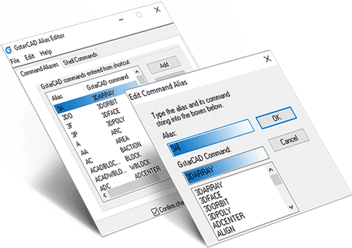Choose ALIGN in the dialog command list
This screenshot has height=248, width=352.
click(x=226, y=231)
